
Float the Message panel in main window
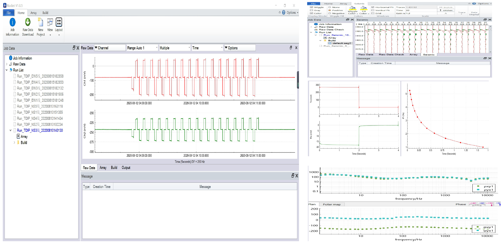pos(293,176)
